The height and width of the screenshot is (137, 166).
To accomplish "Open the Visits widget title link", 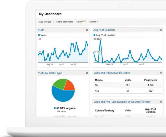I will (x=41, y=30).
